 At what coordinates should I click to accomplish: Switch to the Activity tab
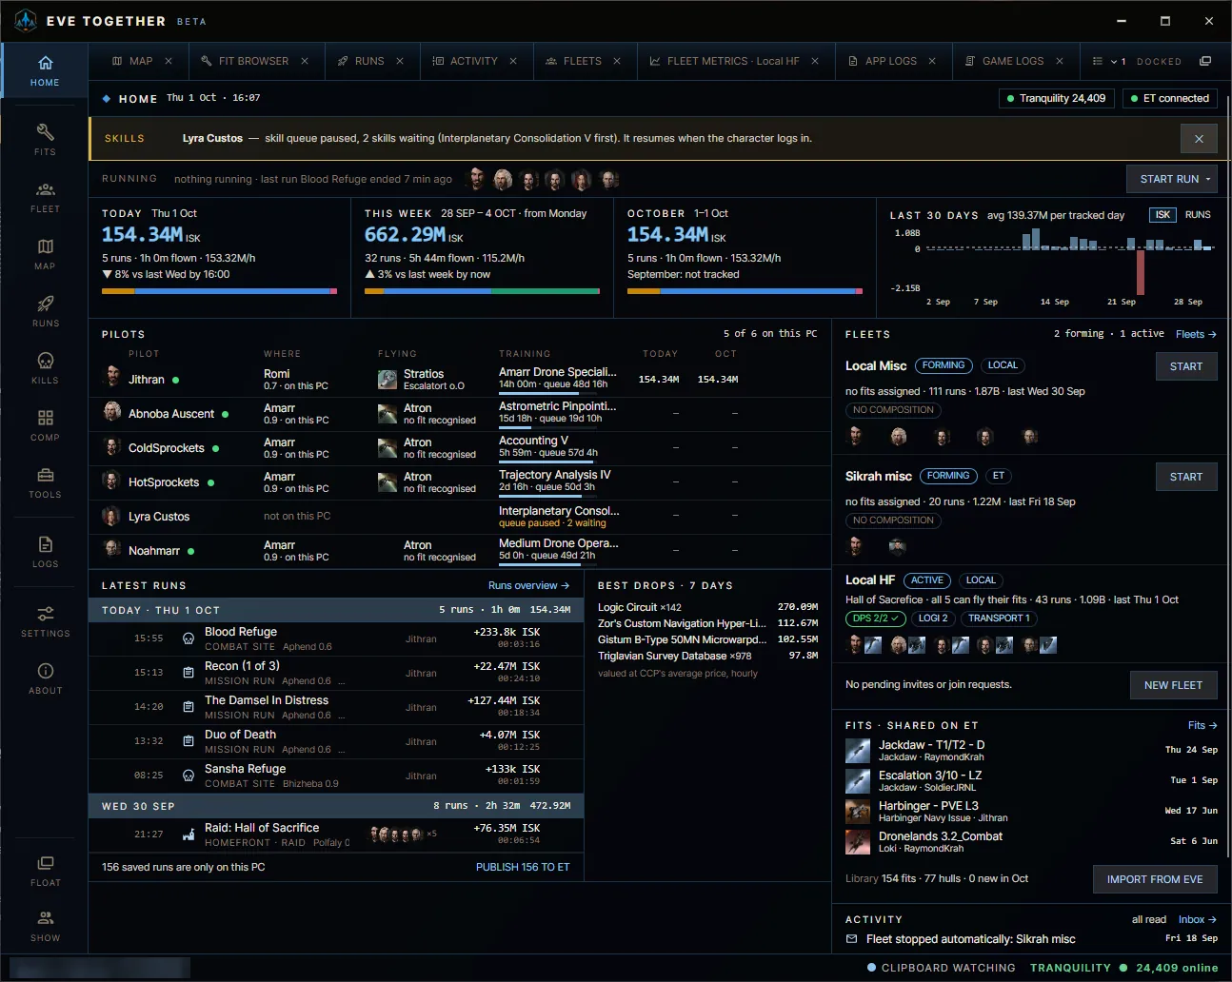(473, 61)
